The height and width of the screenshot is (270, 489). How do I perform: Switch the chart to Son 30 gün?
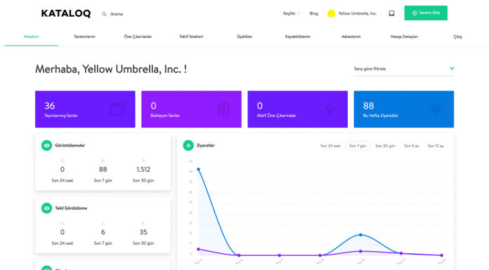385,146
